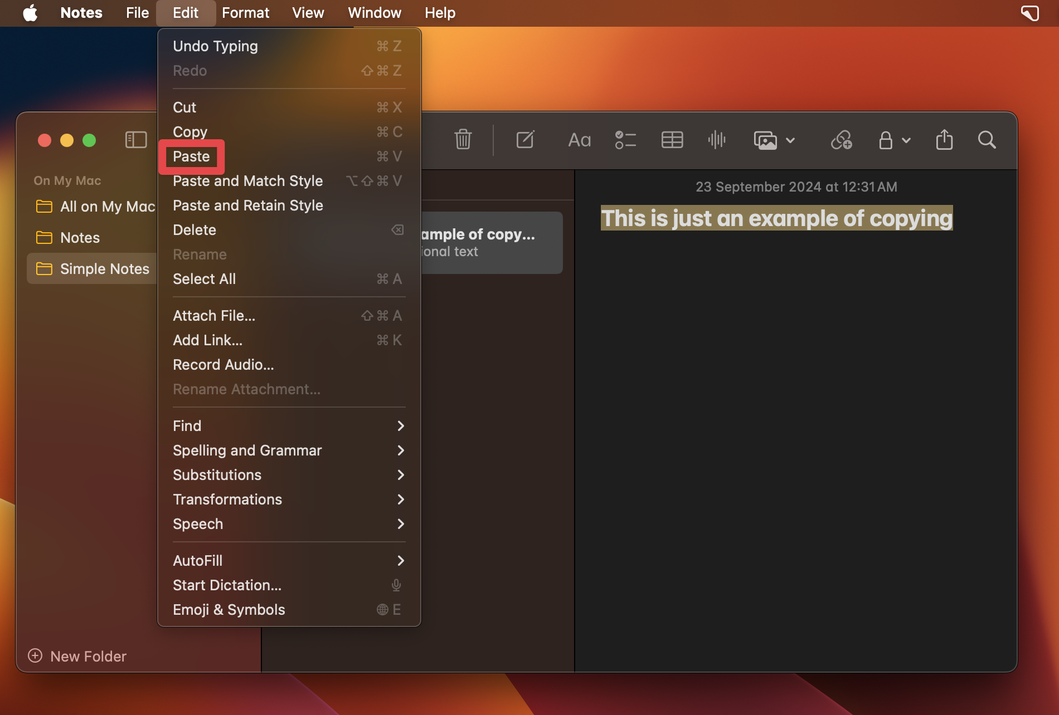The width and height of the screenshot is (1059, 715).
Task: Add a link using the toolbar link icon
Action: (840, 141)
